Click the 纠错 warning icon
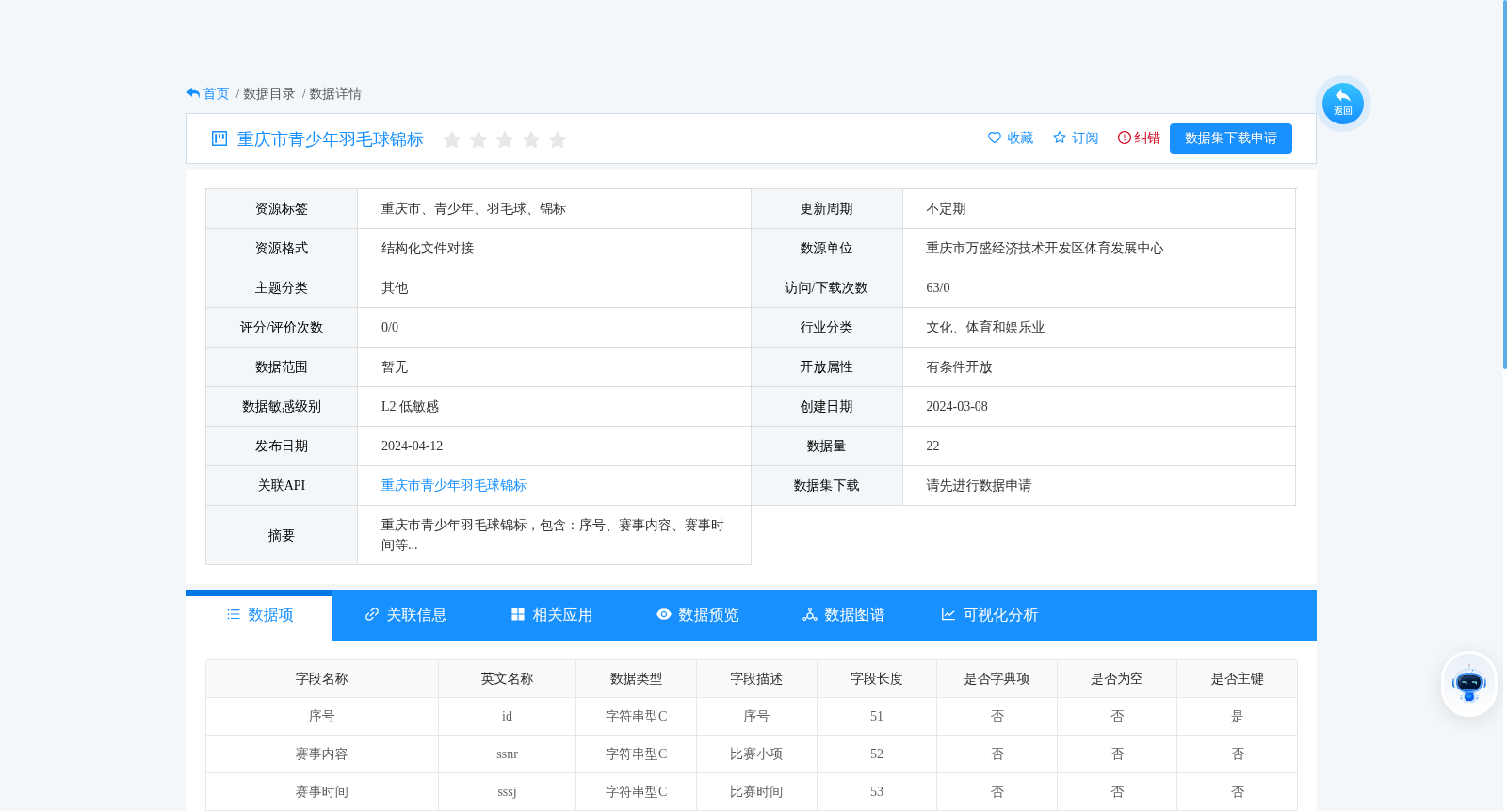1507x811 pixels. coord(1124,138)
